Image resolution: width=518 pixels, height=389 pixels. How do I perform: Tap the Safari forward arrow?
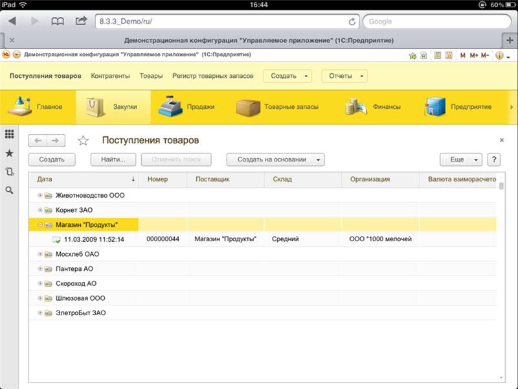[x=35, y=21]
